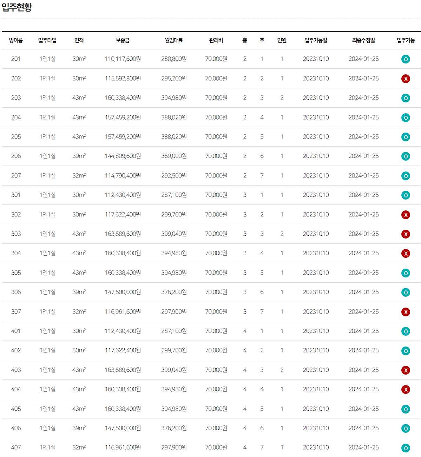Image resolution: width=421 pixels, height=457 pixels.
Task: Click the 관리비 column header
Action: [x=216, y=40]
